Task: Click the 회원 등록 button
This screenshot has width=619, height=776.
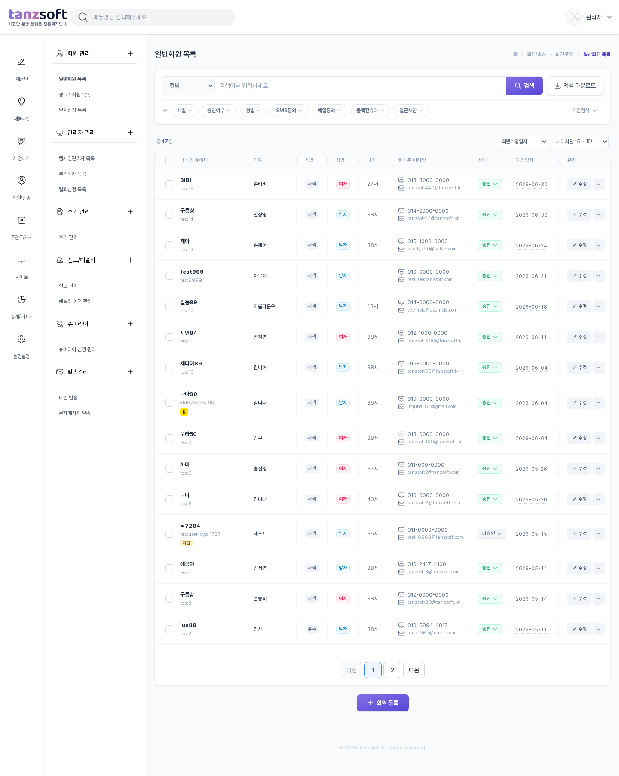Action: 383,703
